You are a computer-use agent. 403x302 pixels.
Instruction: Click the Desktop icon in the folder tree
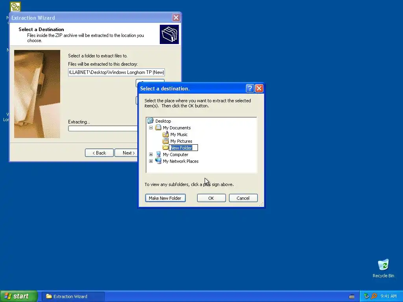pos(150,121)
